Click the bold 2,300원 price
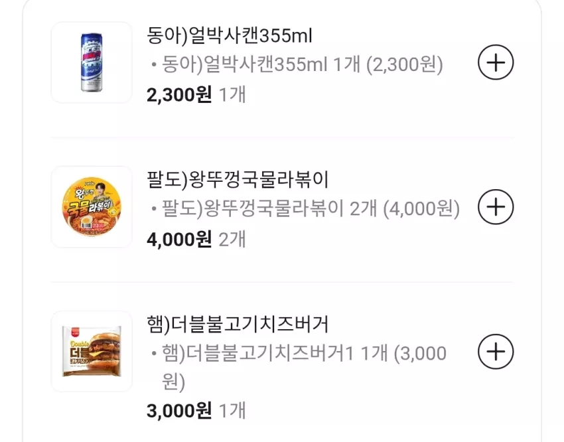The image size is (564, 442). 179,95
